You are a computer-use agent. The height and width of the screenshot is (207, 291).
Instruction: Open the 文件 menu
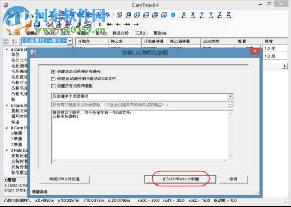pos(14,34)
